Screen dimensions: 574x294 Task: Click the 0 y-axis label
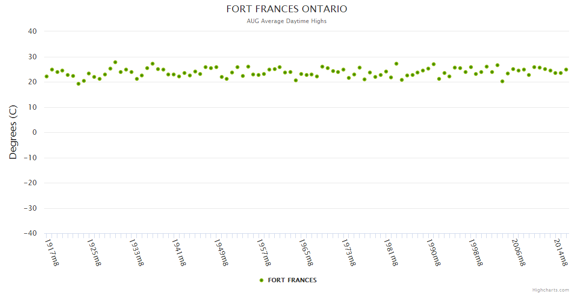coord(34,132)
